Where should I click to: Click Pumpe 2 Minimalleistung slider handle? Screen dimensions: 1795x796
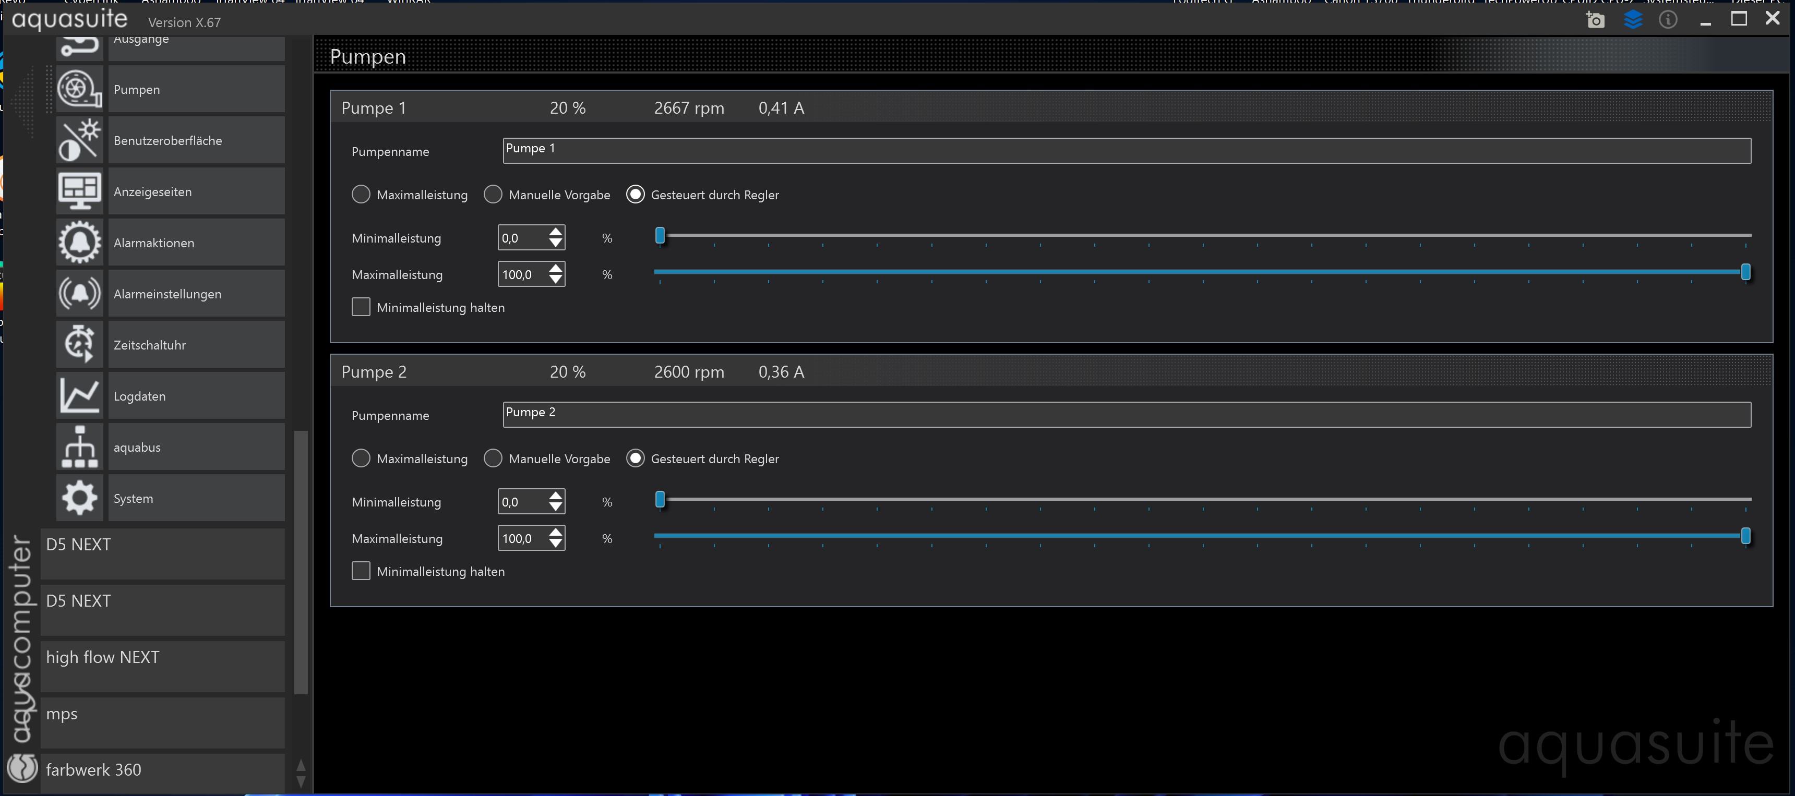pyautogui.click(x=660, y=499)
